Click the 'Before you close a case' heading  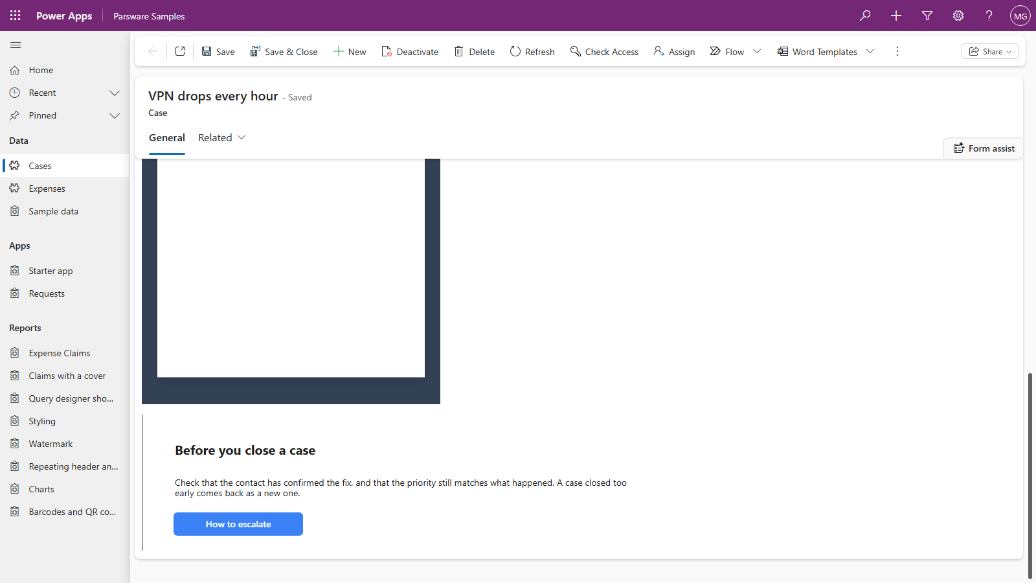click(245, 450)
